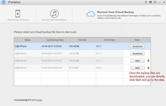The height and width of the screenshot is (106, 166).
Task: Click the iOS Version column header
Action: pos(110,40)
